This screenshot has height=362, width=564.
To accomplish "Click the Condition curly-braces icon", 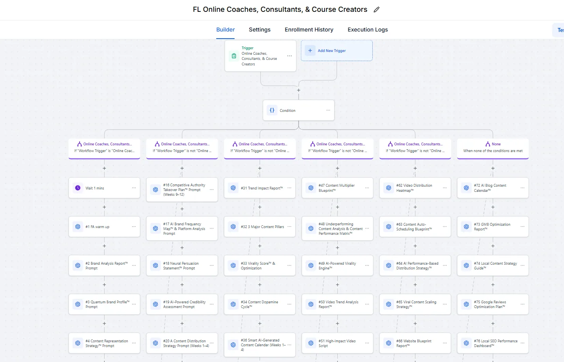I will coord(272,110).
